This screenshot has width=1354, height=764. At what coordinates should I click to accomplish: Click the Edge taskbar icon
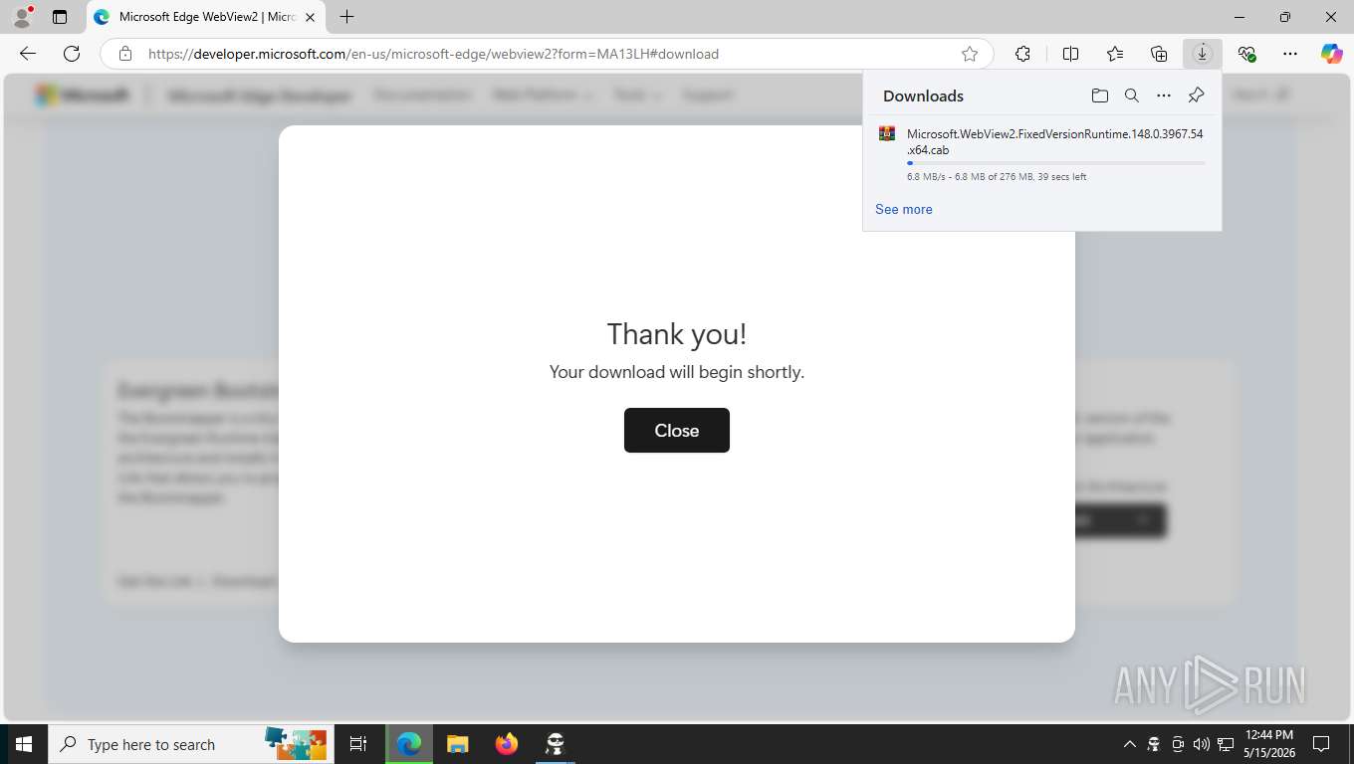coord(408,744)
